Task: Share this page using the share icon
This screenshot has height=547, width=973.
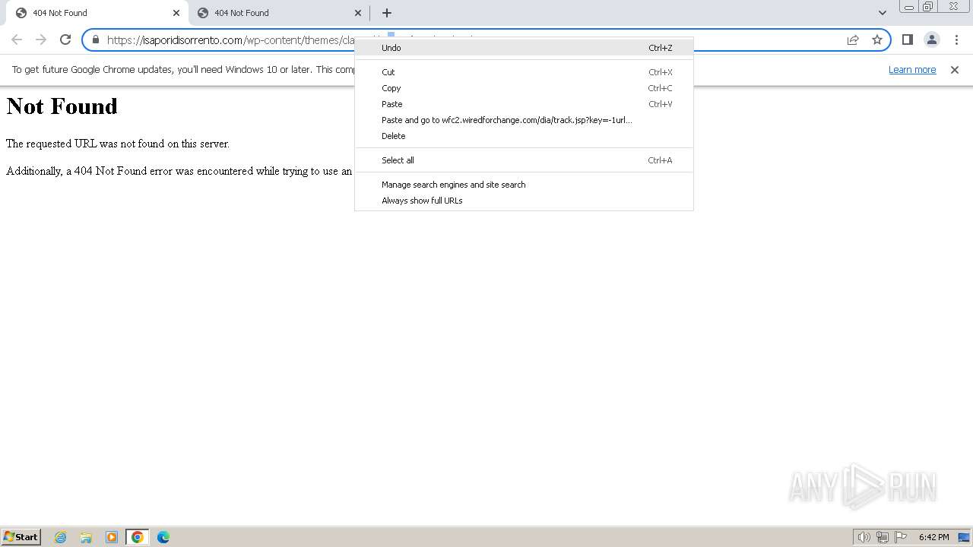Action: pos(853,40)
